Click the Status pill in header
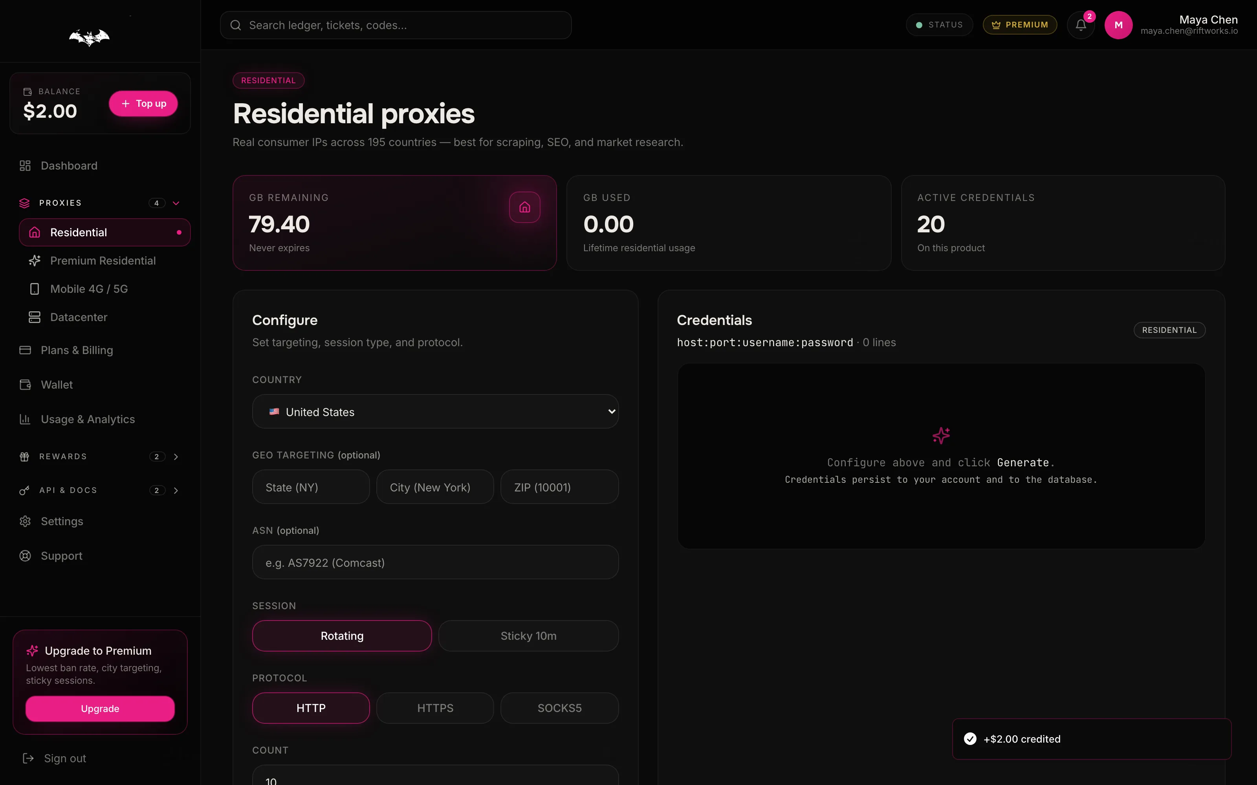1257x785 pixels. pos(939,25)
